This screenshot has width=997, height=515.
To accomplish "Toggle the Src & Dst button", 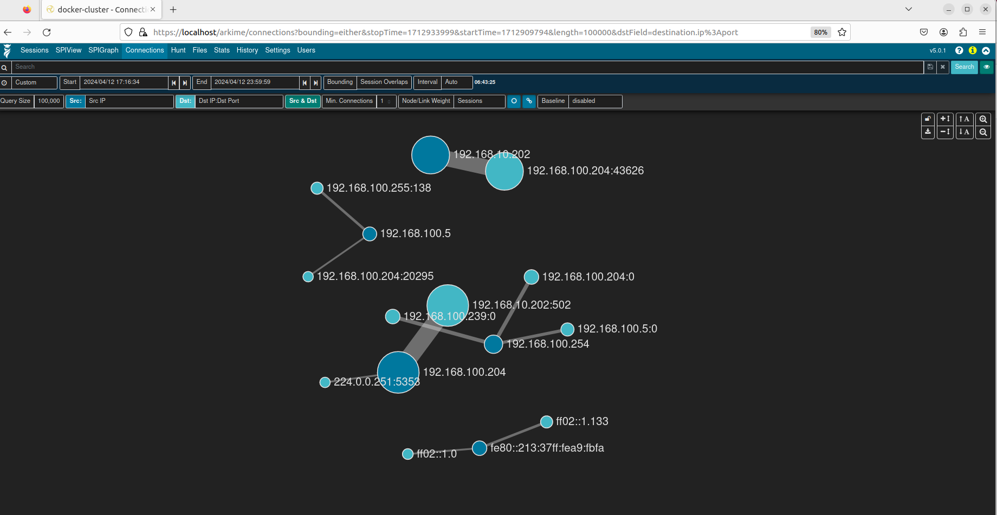I will [303, 101].
